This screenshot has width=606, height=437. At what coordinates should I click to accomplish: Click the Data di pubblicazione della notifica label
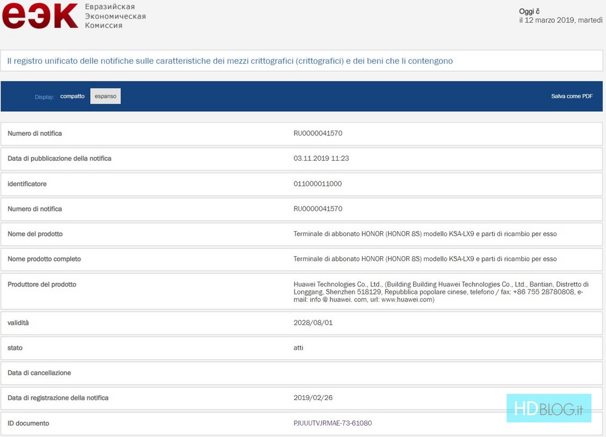pos(59,158)
